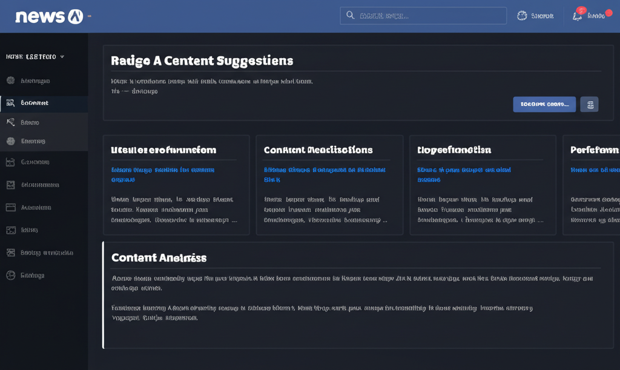This screenshot has width=620, height=370.
Task: Click the Calendar icon in the sidebar
Action: 10,162
